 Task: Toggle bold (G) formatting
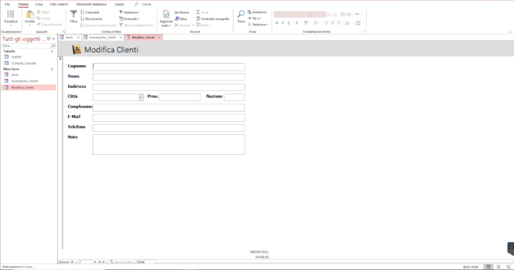click(x=277, y=23)
